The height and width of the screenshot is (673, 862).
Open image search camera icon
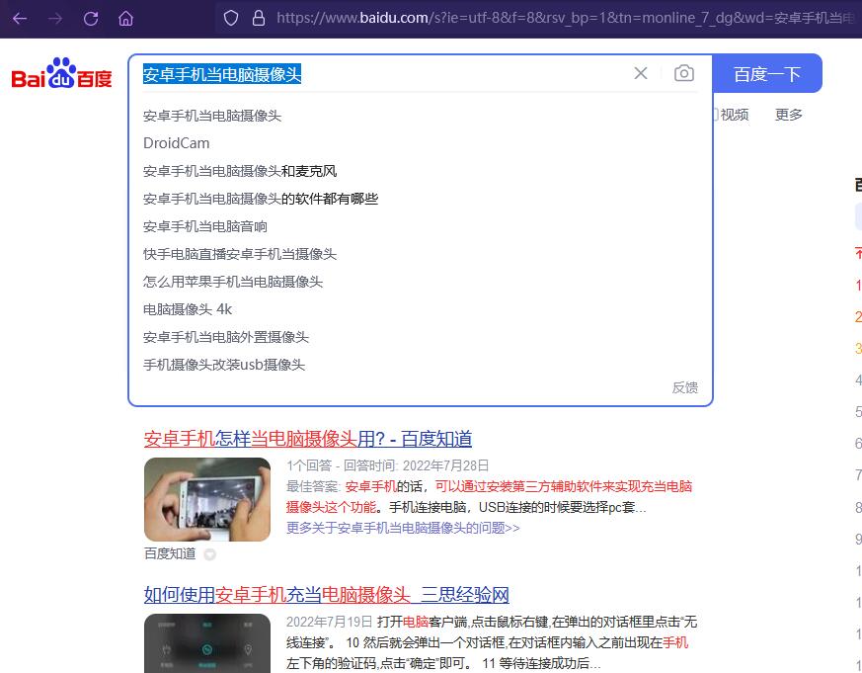[x=684, y=73]
